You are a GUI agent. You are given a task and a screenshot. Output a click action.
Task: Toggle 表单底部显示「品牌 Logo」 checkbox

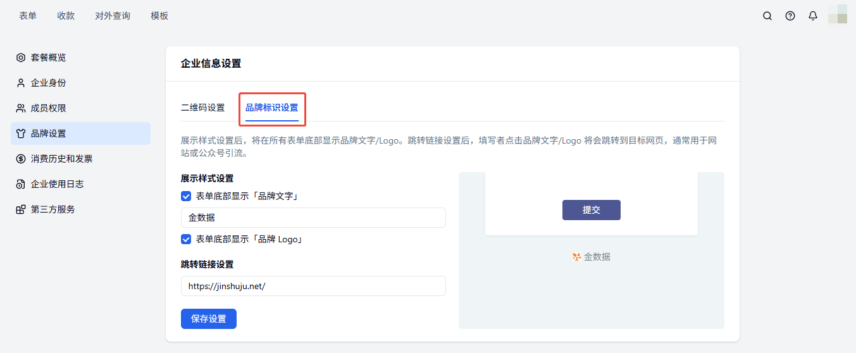(186, 239)
